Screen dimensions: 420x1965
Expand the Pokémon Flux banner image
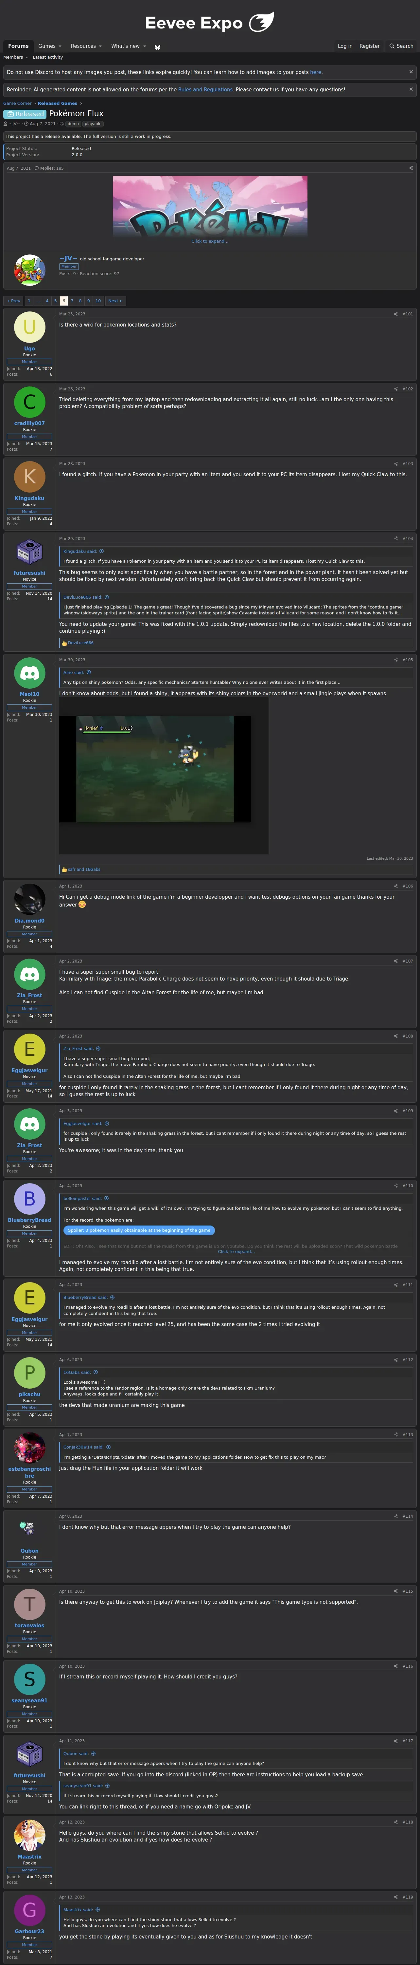coord(210,206)
